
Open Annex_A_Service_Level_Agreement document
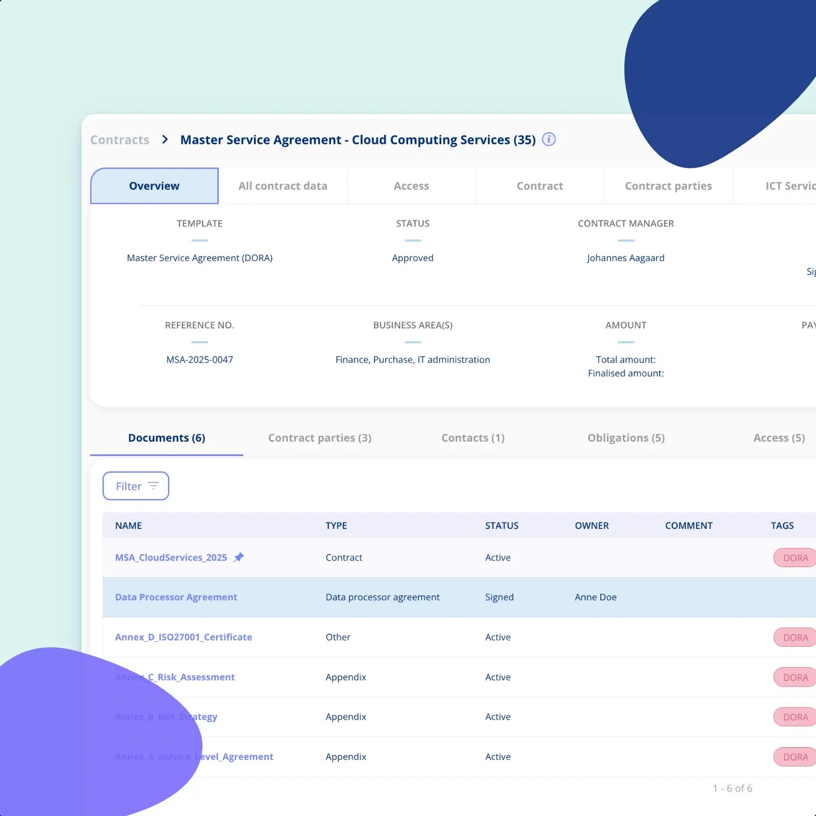(194, 756)
